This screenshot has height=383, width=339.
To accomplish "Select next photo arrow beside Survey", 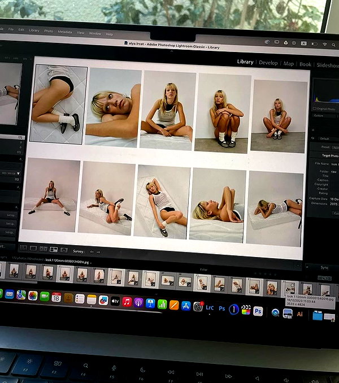I will tap(98, 252).
